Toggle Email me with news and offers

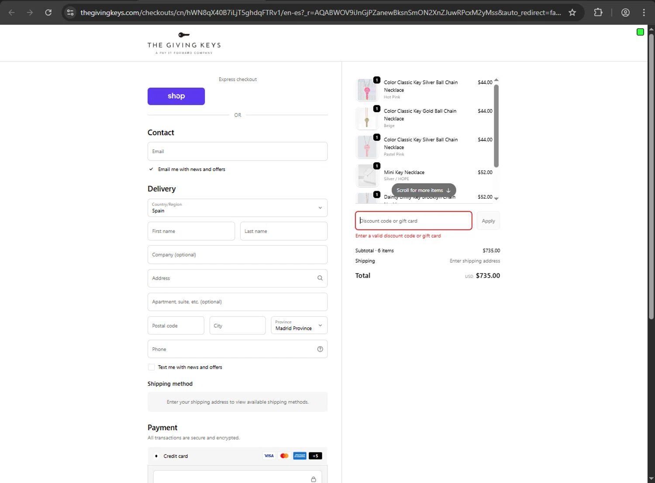[x=151, y=169]
